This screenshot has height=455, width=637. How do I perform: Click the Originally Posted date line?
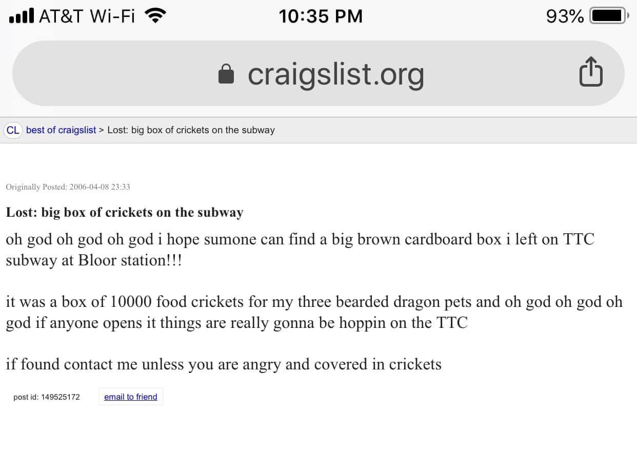(x=68, y=187)
